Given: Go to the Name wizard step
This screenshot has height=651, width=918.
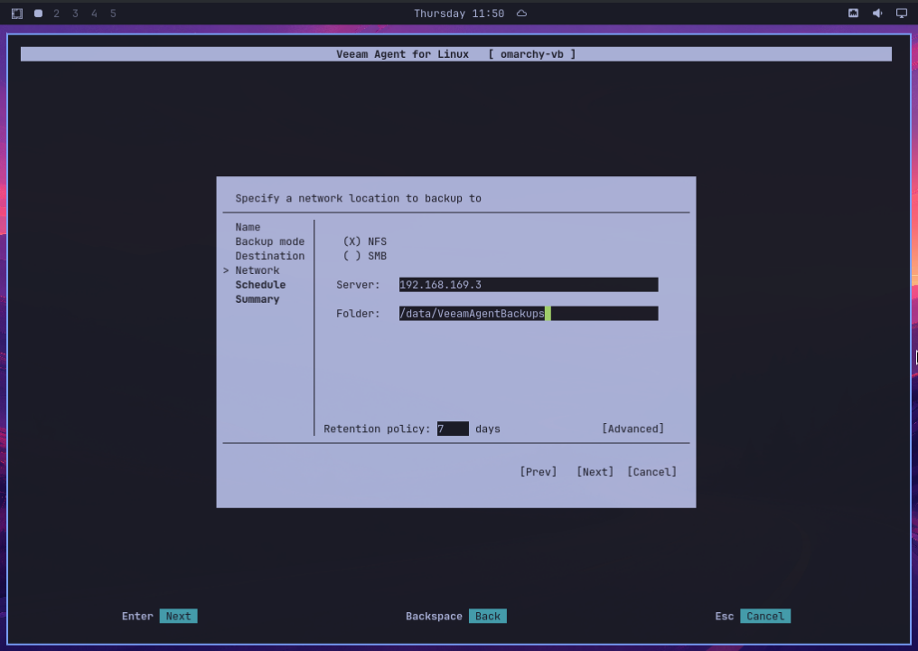Looking at the screenshot, I should pyautogui.click(x=248, y=227).
